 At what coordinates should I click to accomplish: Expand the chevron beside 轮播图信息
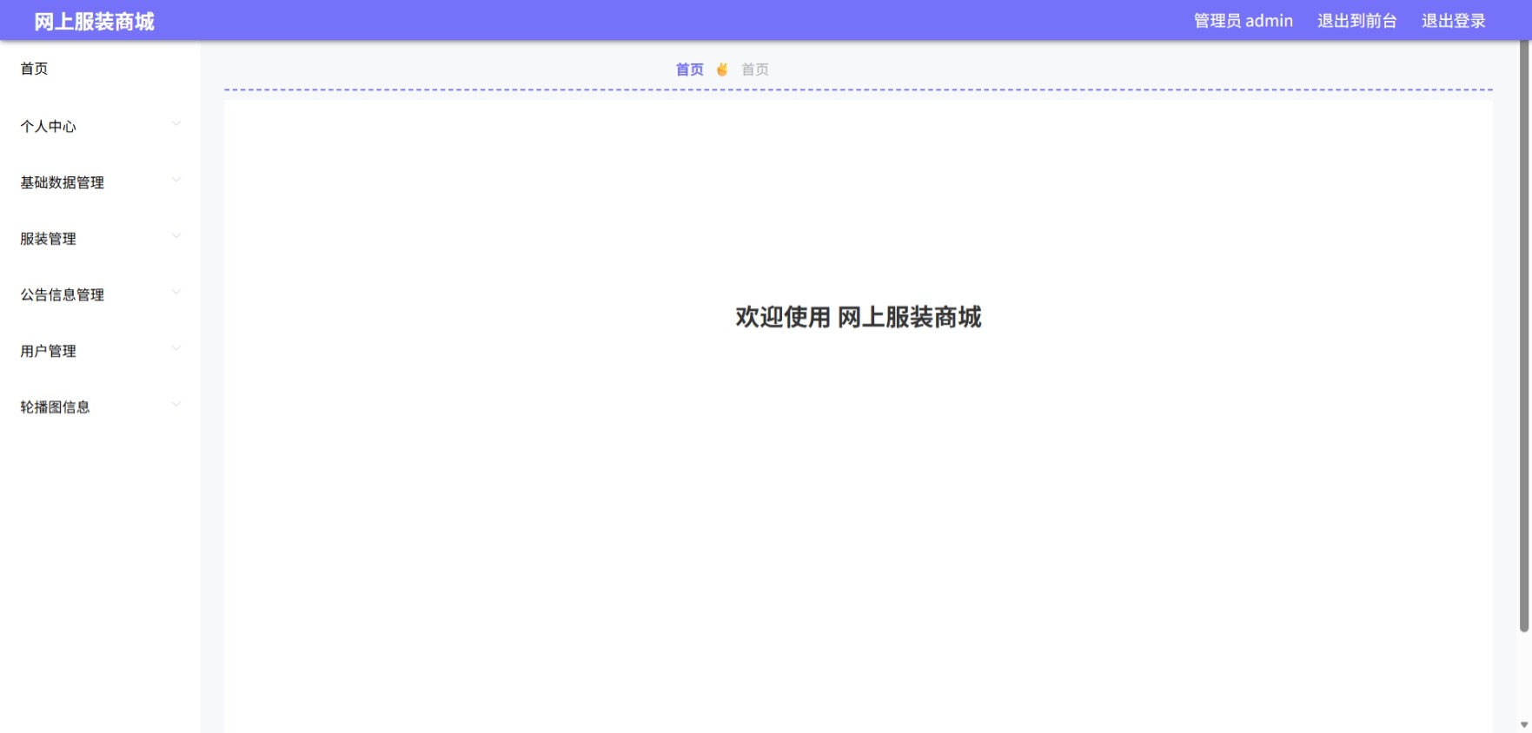pos(176,404)
